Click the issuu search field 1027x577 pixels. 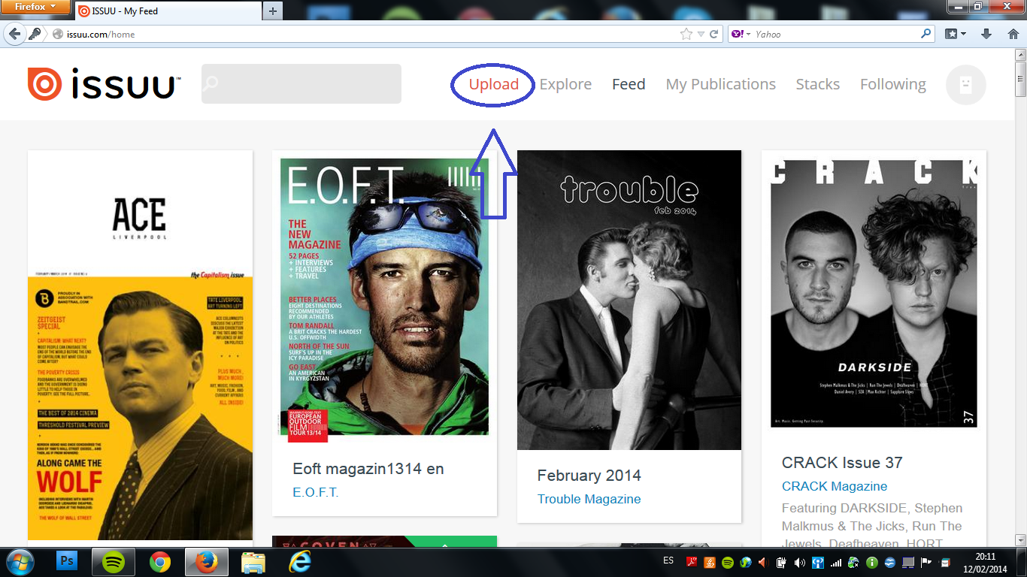pyautogui.click(x=301, y=83)
